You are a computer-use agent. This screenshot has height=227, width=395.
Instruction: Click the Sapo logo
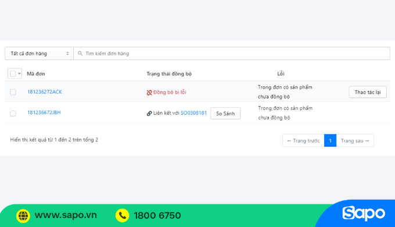[364, 214]
